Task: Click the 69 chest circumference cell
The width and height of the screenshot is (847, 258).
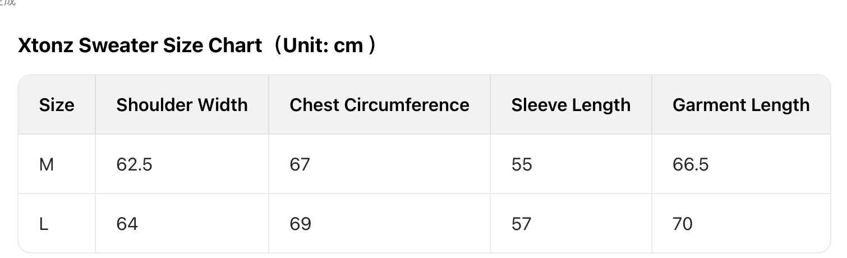Action: point(300,224)
